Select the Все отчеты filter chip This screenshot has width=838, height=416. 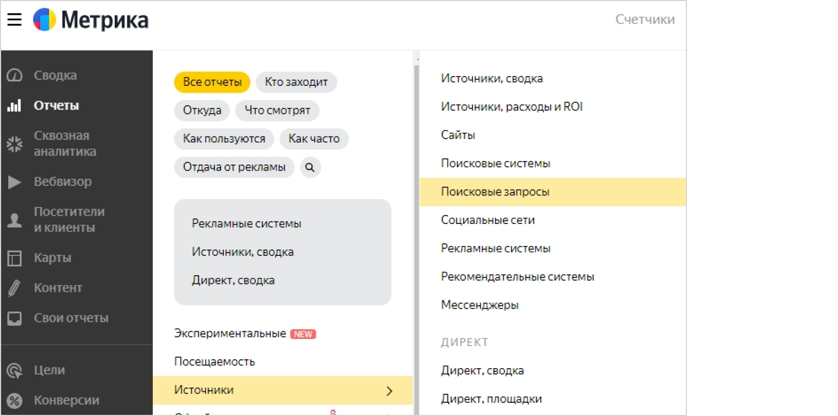click(212, 82)
